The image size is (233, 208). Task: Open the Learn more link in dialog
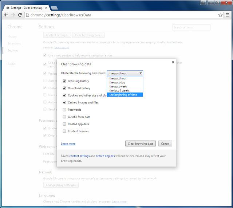(68, 144)
